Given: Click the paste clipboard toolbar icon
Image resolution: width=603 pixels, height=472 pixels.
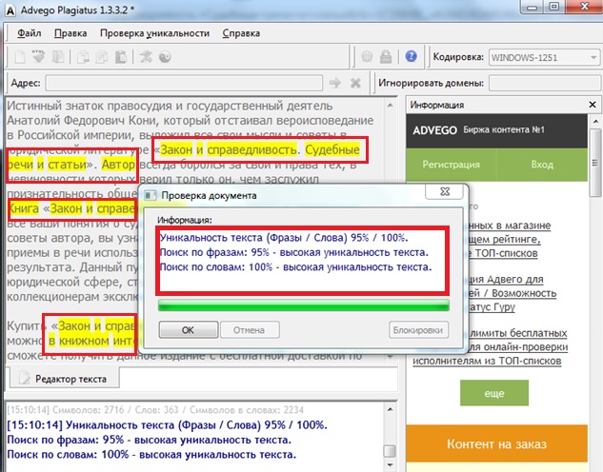Looking at the screenshot, I should [x=121, y=57].
